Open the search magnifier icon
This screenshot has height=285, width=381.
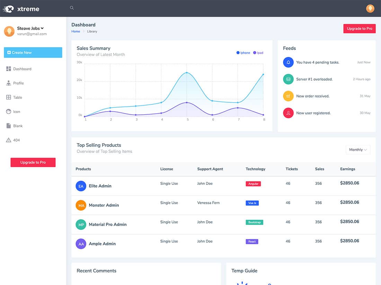coord(72,8)
